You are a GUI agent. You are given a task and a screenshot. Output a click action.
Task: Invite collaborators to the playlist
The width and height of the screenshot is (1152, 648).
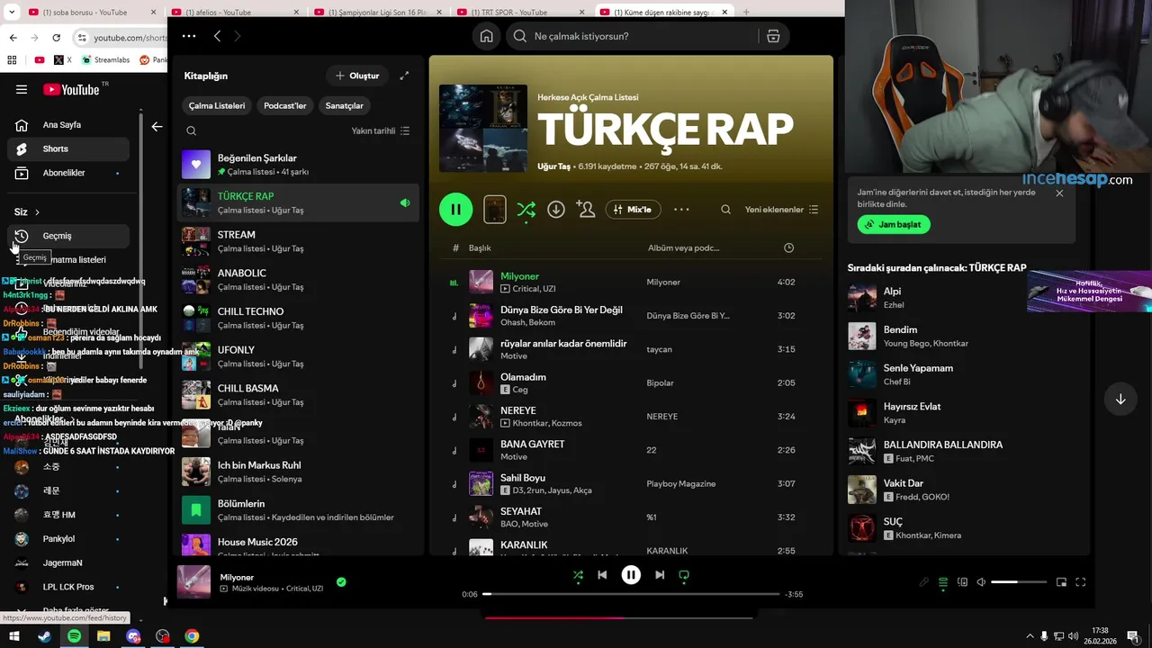pyautogui.click(x=586, y=210)
